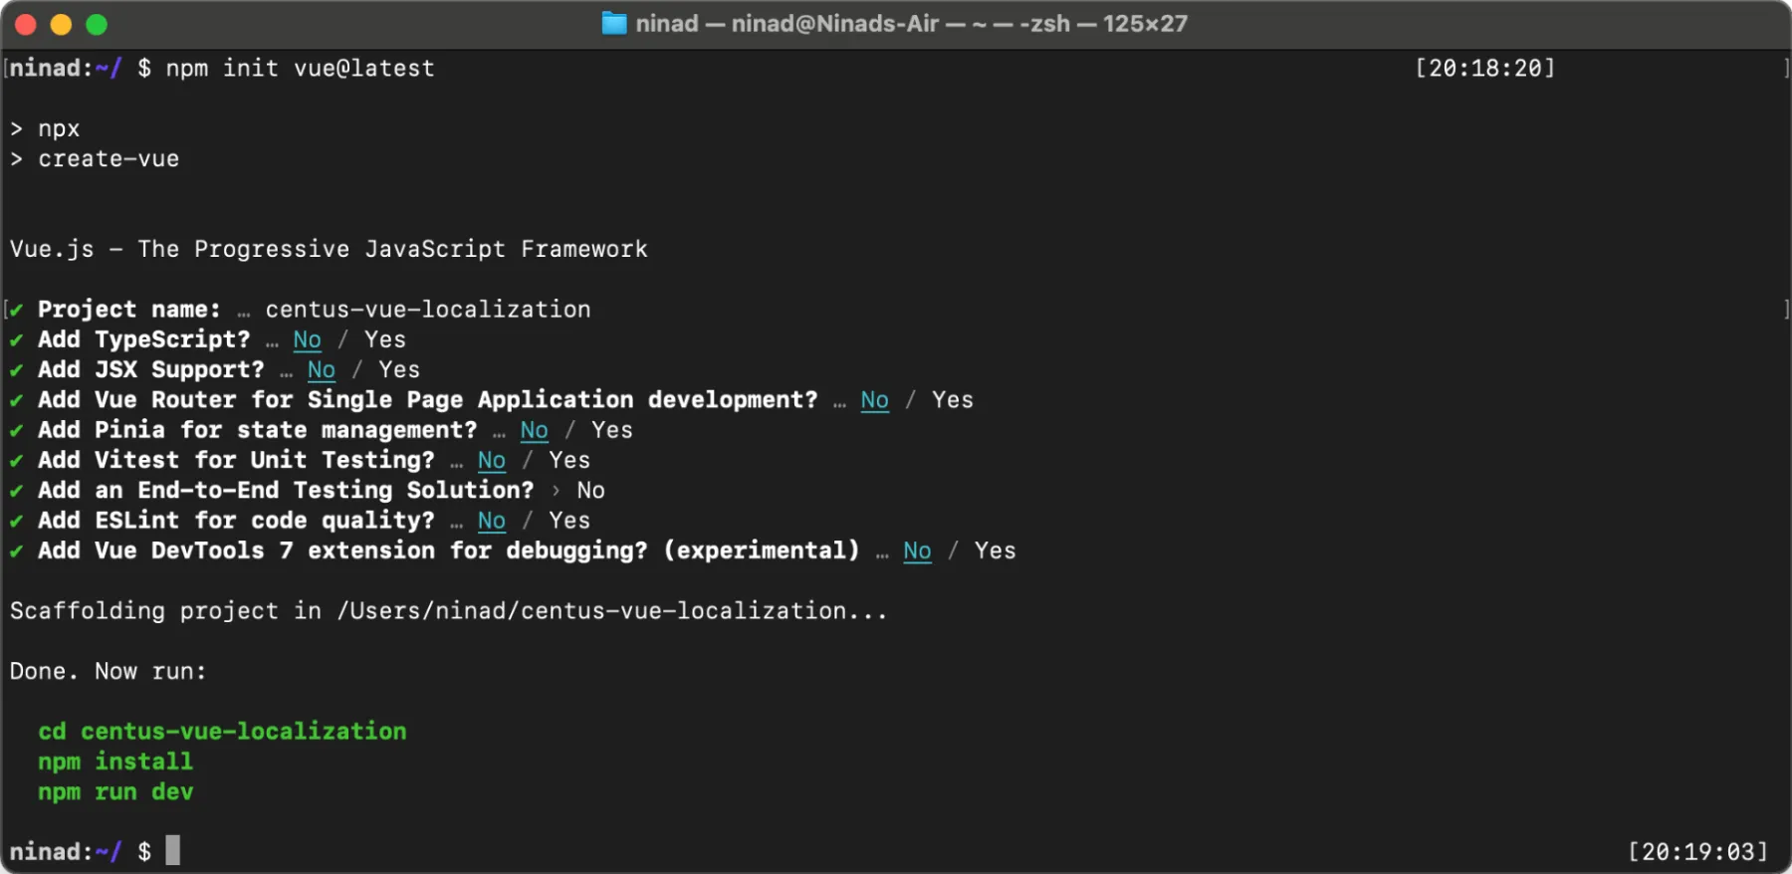This screenshot has width=1792, height=874.
Task: Click 'No' answer for End-to-End Testing Solution
Action: [x=591, y=491]
